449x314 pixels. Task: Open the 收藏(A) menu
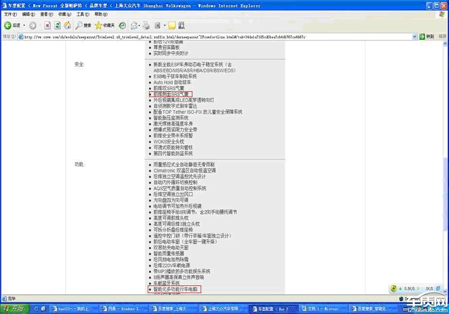click(65, 14)
